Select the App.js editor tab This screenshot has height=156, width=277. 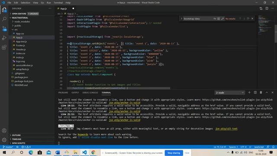coord(66,9)
